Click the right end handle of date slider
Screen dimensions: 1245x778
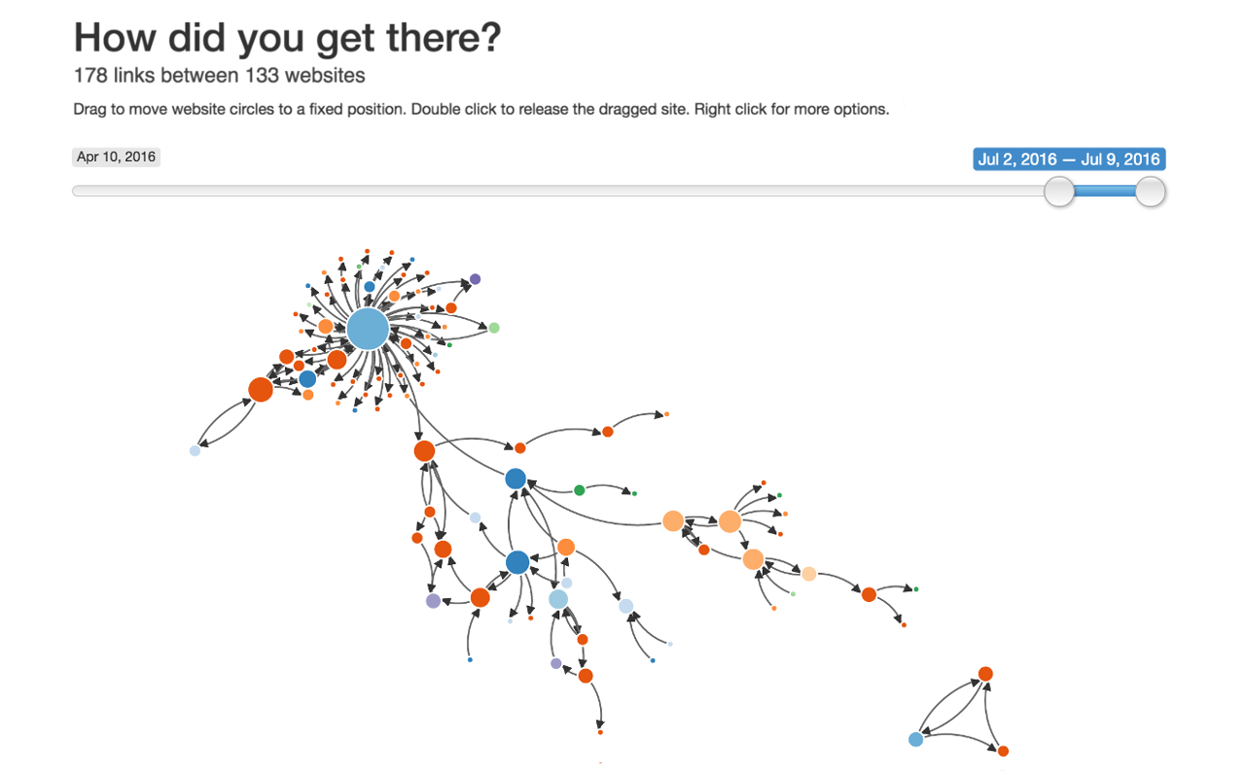click(x=1151, y=192)
